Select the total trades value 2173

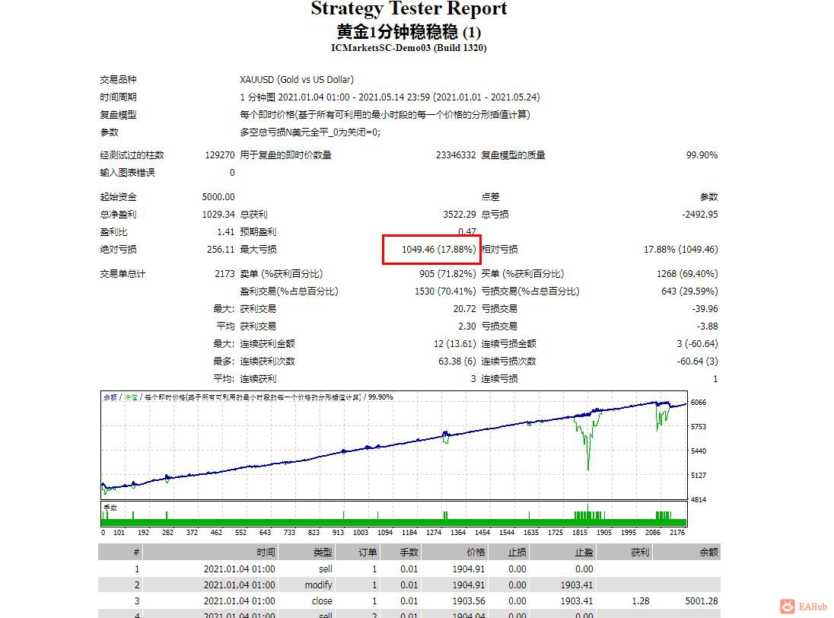click(x=224, y=275)
